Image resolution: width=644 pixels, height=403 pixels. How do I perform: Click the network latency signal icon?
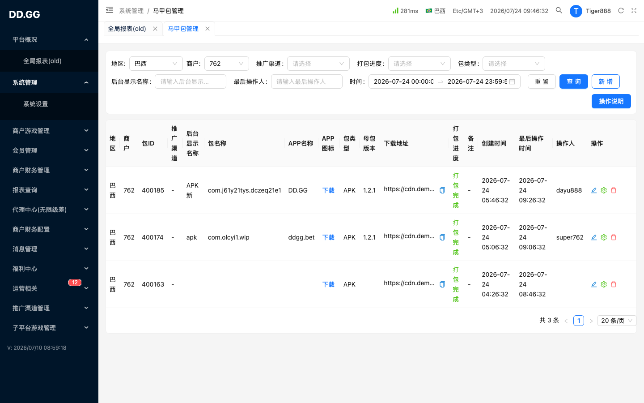[x=395, y=10]
